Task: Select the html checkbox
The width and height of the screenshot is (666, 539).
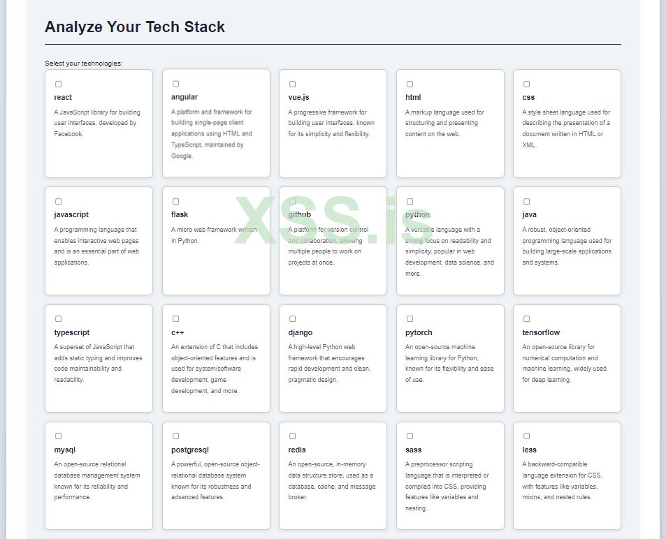Action: 410,84
